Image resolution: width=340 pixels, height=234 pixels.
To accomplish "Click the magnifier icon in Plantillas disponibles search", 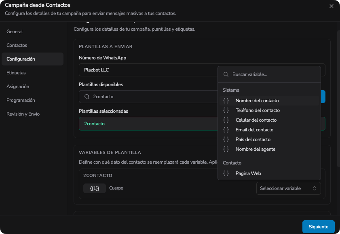I will (87, 97).
